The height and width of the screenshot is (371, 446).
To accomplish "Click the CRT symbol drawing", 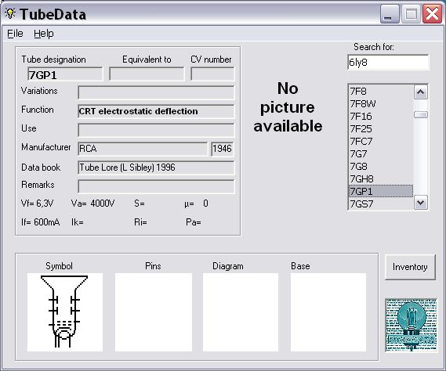I will (x=65, y=312).
